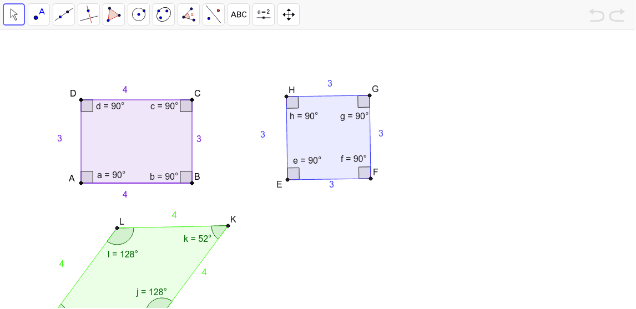636x309 pixels.
Task: Select point E of the square
Action: 287,179
